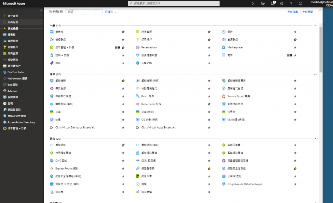Click the OS 映像 (傳統) icon

pyautogui.click(x=138, y=120)
